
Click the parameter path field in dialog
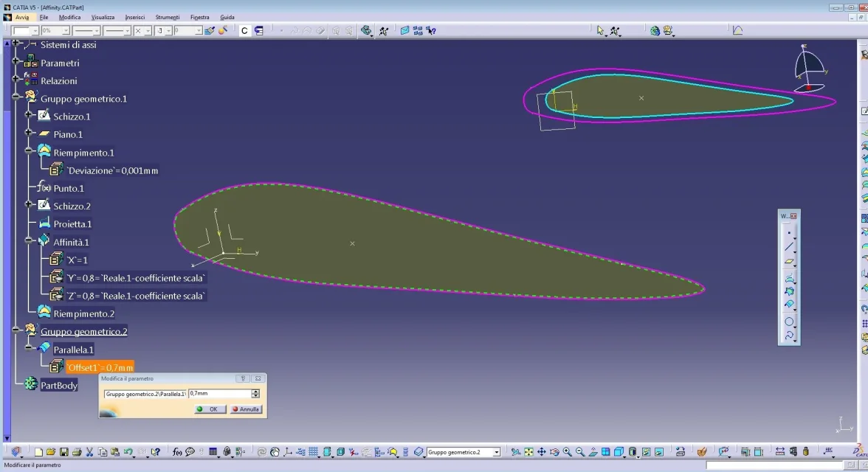[x=145, y=394]
